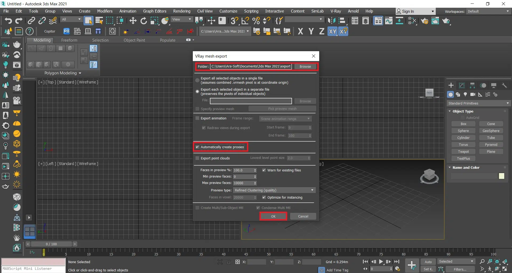Select the Move tool icon
This screenshot has width=512, height=273.
(x=133, y=21)
